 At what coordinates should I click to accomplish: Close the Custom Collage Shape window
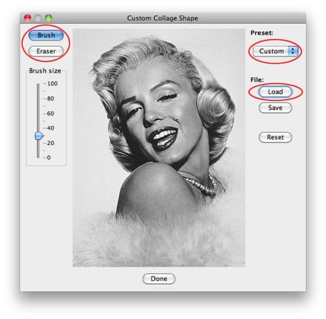[28, 18]
